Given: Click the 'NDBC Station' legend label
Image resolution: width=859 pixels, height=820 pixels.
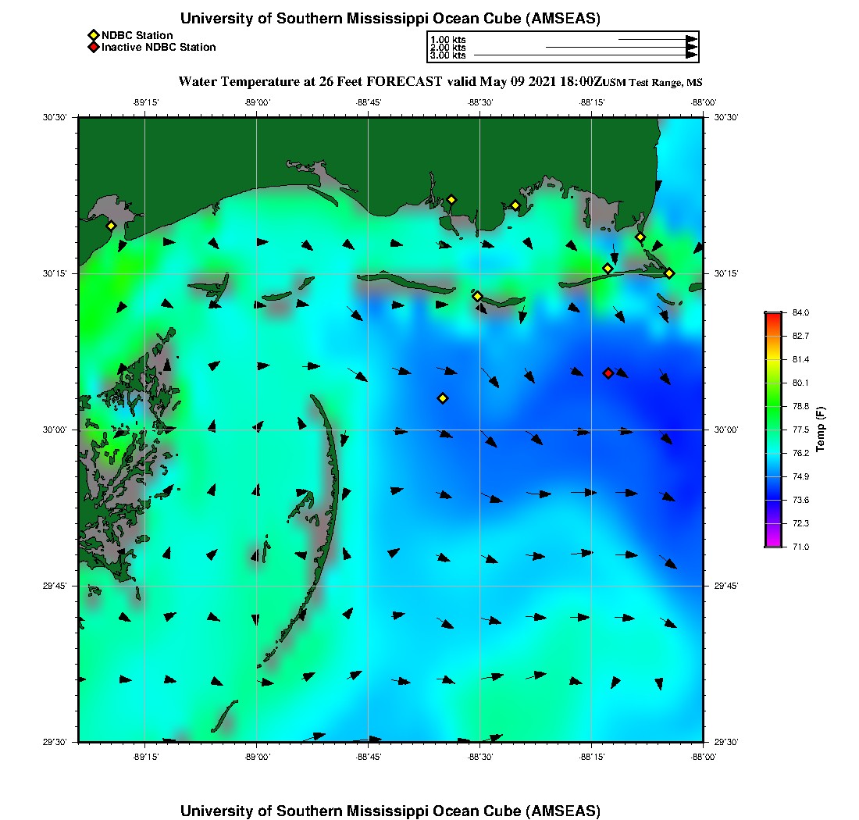Looking at the screenshot, I should click(137, 36).
